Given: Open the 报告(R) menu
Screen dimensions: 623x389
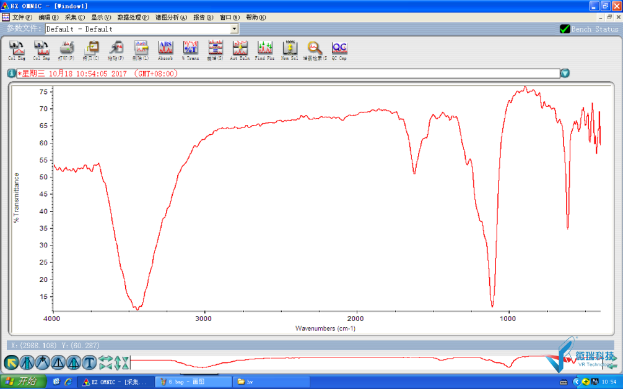Looking at the screenshot, I should (203, 17).
